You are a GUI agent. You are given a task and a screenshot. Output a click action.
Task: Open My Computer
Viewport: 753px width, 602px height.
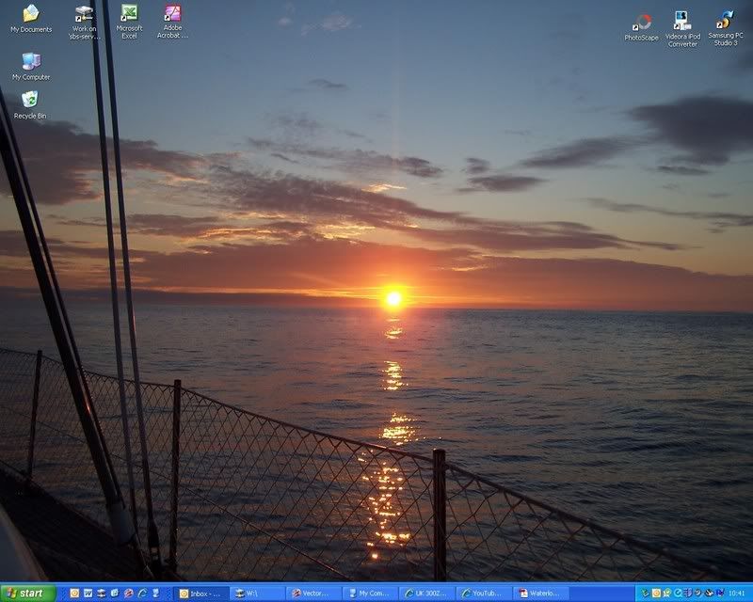(x=28, y=66)
